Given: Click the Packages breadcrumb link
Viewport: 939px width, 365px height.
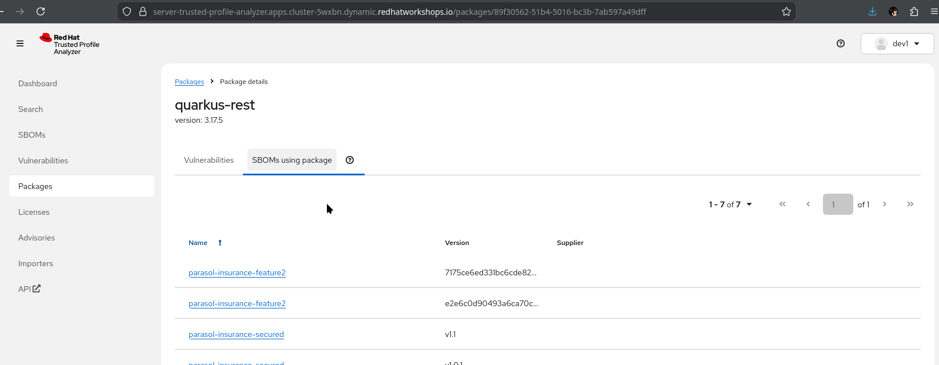Looking at the screenshot, I should (x=189, y=82).
